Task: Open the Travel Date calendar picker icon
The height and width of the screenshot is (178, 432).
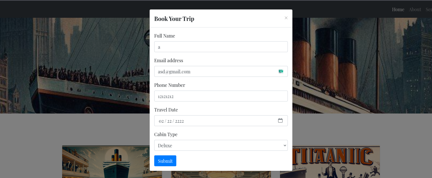Action: tap(280, 121)
